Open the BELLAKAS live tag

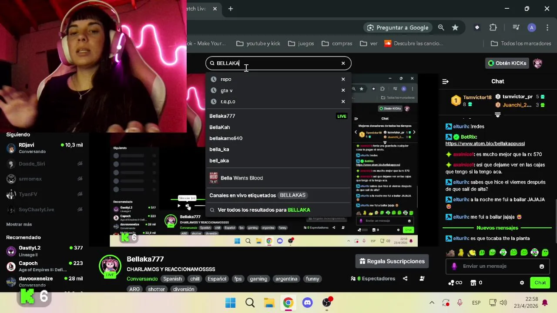[x=292, y=195]
